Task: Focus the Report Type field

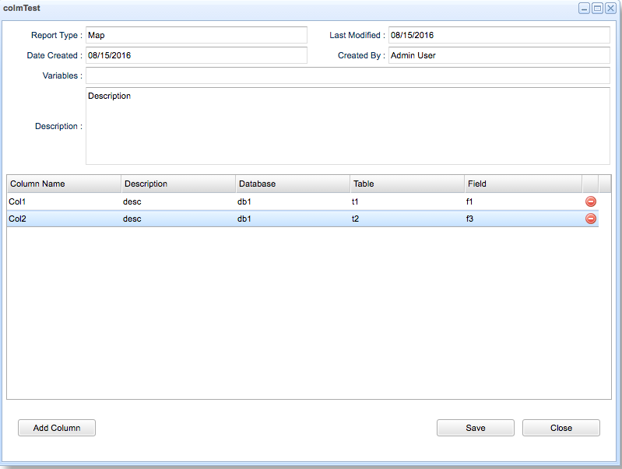Action: pyautogui.click(x=196, y=35)
